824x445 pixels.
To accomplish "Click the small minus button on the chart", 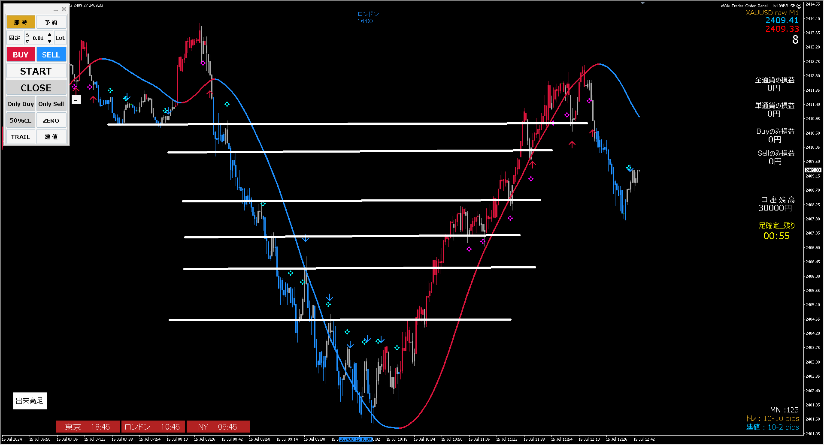I will coord(76,100).
